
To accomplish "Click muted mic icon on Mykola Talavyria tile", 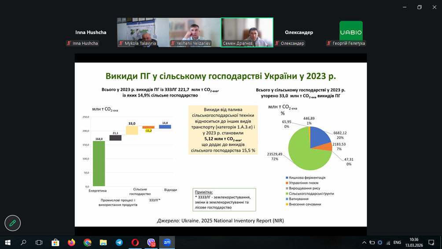I will coord(121,43).
